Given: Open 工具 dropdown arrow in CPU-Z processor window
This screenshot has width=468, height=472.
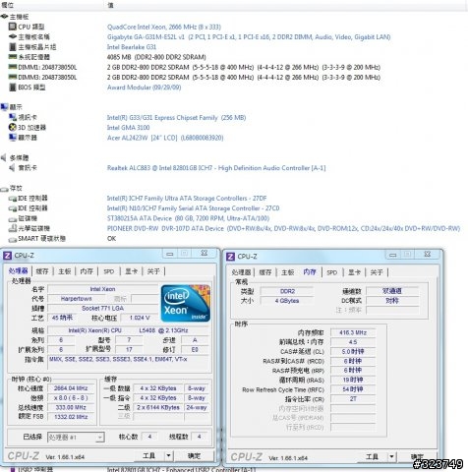Looking at the screenshot, I should (x=168, y=455).
